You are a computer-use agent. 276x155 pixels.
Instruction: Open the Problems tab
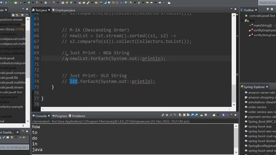(x=77, y=116)
